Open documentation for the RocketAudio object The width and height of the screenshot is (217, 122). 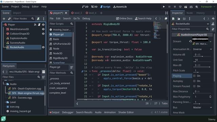click(x=213, y=24)
